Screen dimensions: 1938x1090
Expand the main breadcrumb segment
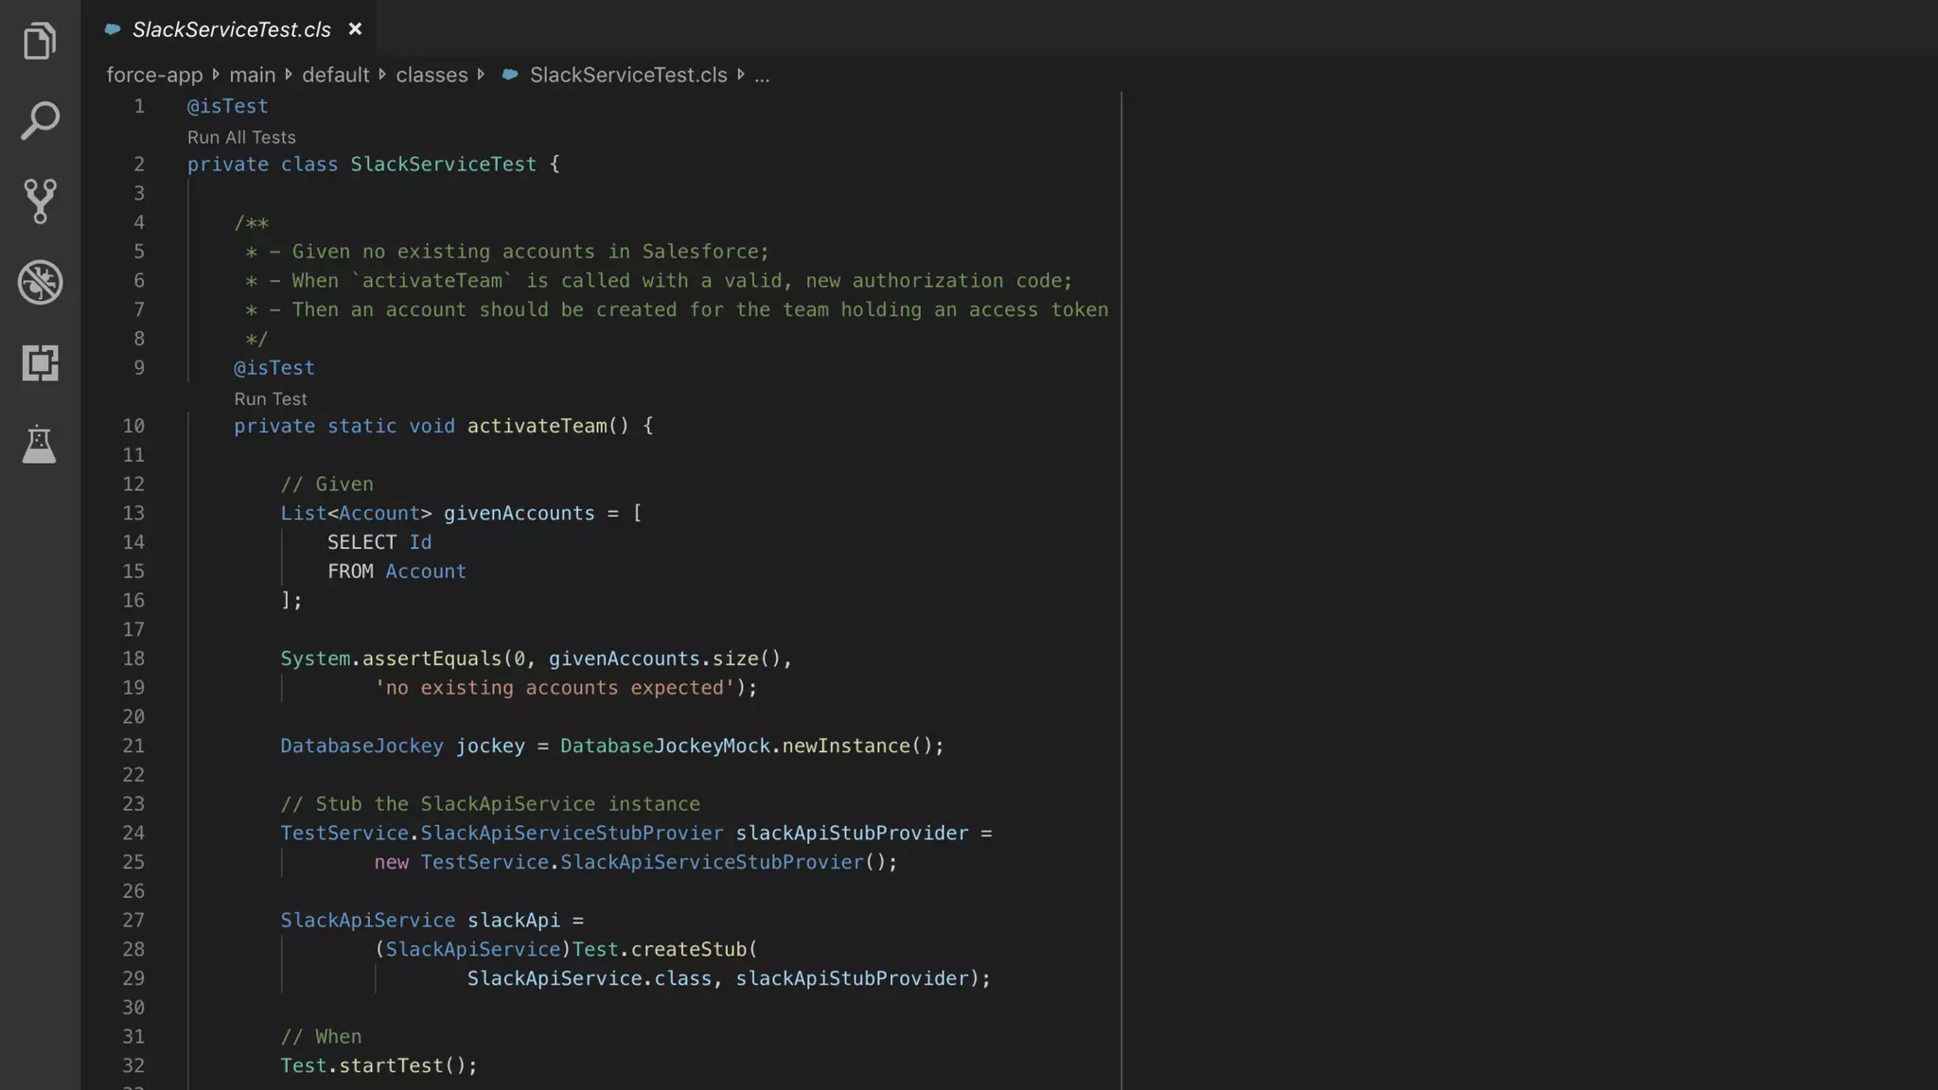(x=252, y=75)
